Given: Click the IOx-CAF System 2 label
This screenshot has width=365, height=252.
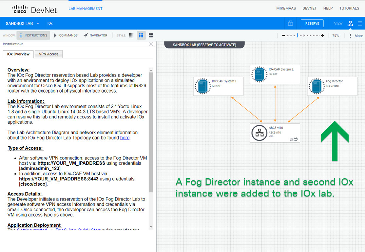Looking at the screenshot, I should (281, 69).
